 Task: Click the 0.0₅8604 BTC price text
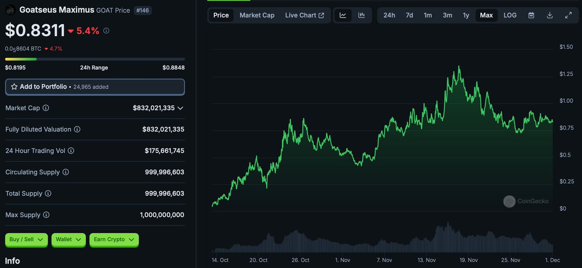[23, 48]
